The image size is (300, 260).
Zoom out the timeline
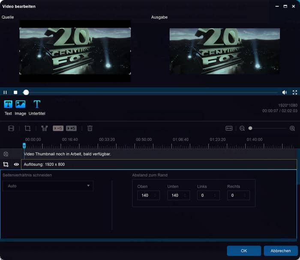pyautogui.click(x=242, y=128)
